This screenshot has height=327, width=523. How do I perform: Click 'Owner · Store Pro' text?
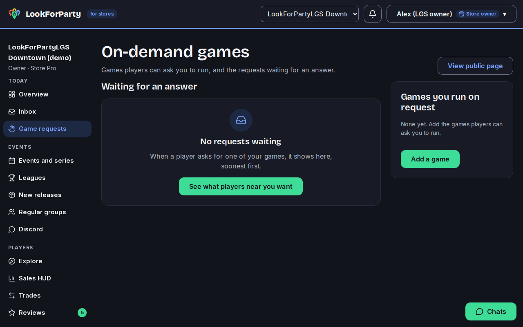click(x=32, y=68)
